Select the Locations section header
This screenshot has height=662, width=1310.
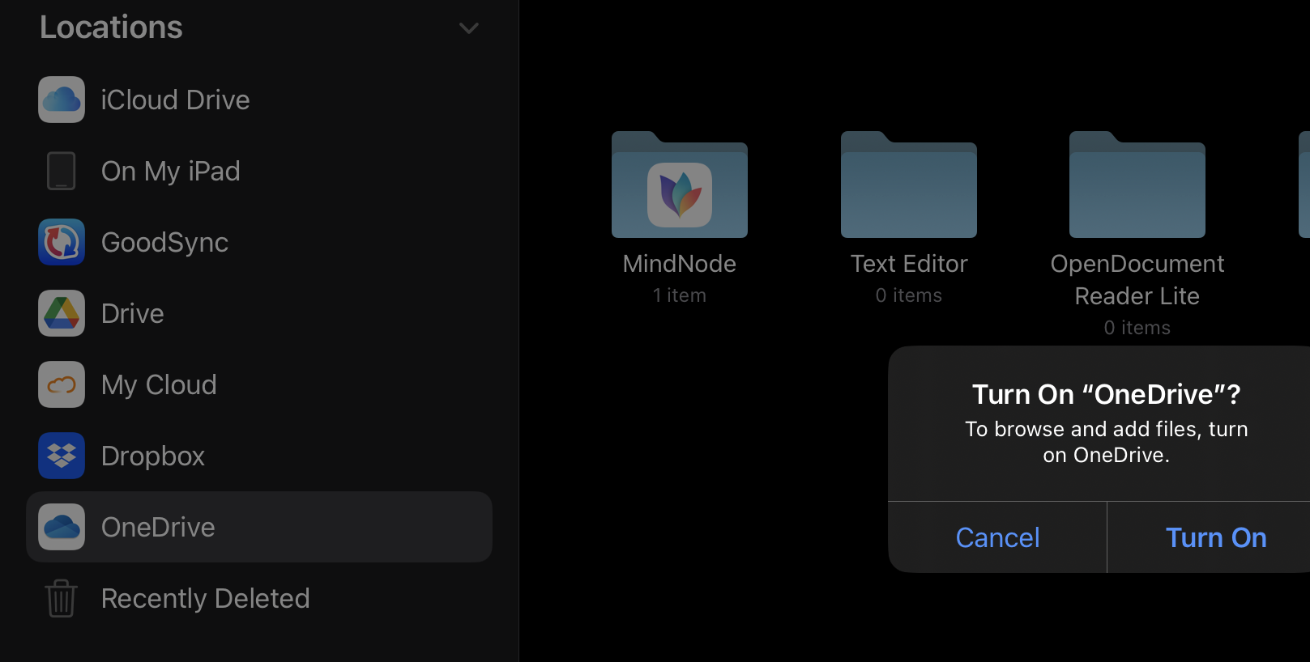coord(111,28)
